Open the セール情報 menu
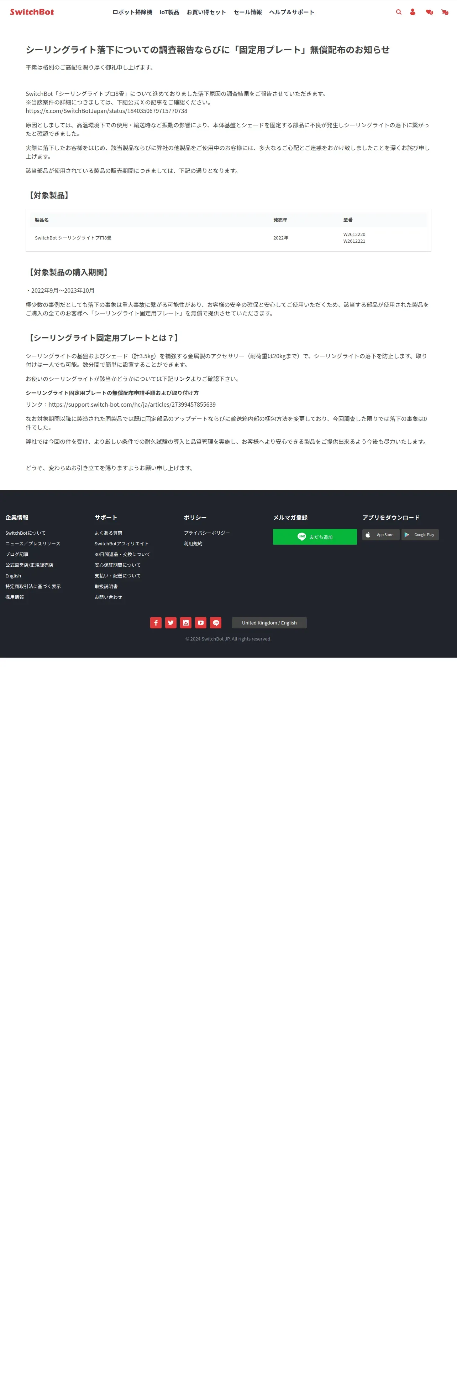This screenshot has width=457, height=1373. point(247,12)
